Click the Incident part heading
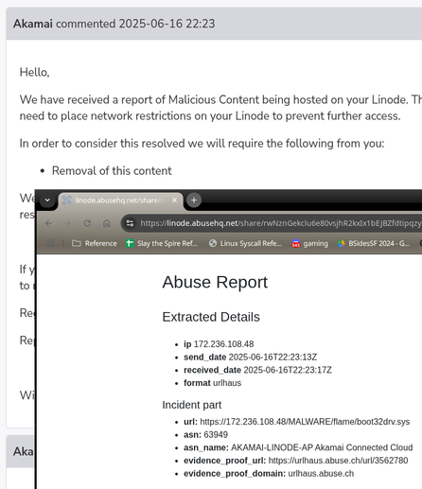 (192, 405)
